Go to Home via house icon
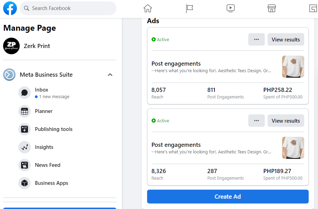The image size is (318, 209). (148, 8)
